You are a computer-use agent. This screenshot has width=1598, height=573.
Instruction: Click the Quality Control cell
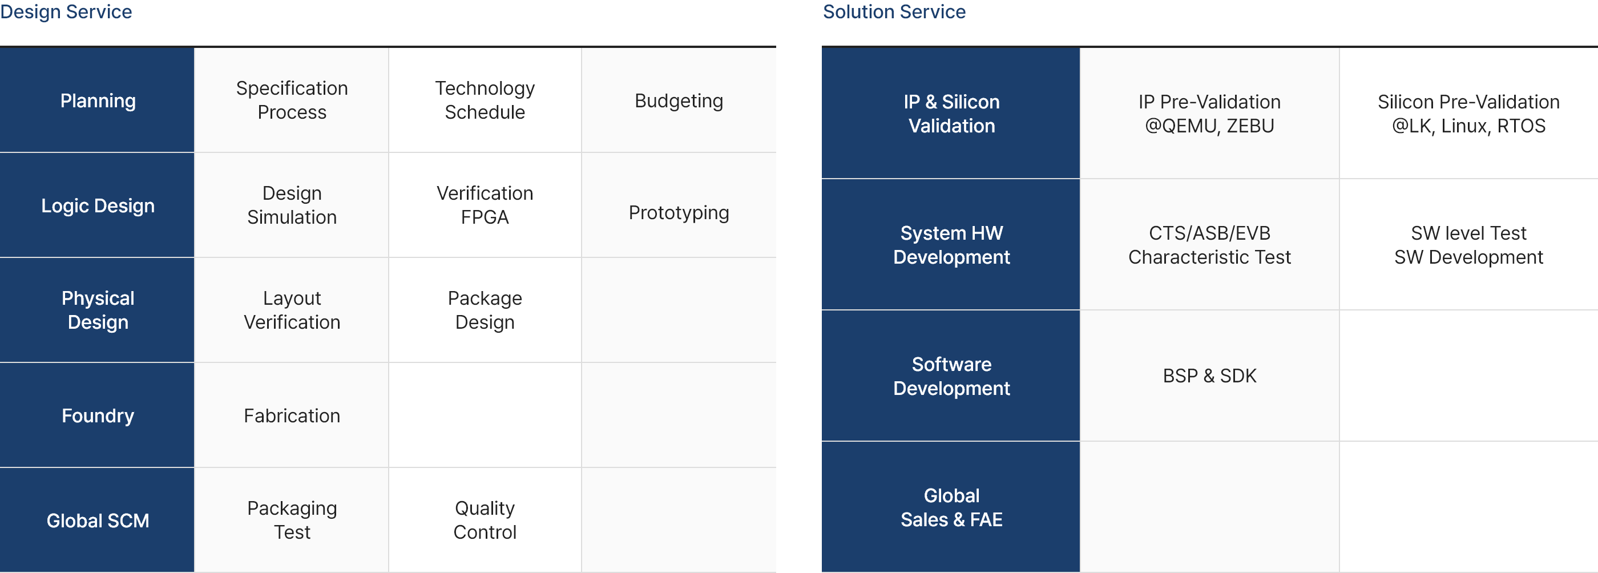[x=485, y=520]
